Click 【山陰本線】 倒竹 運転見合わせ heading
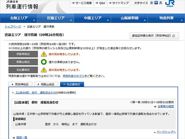The height and width of the screenshot is (139, 185). pos(36,102)
